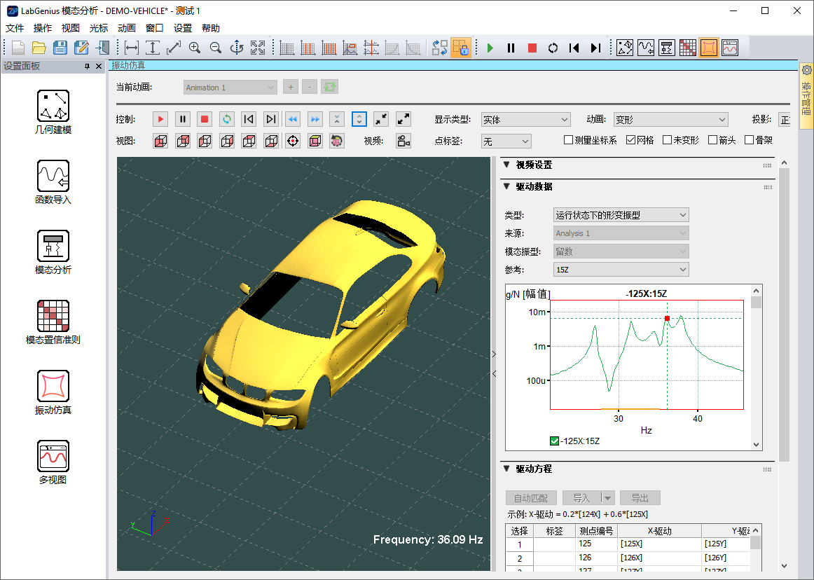Open the 多视图 multi-view panel icon

pyautogui.click(x=53, y=456)
